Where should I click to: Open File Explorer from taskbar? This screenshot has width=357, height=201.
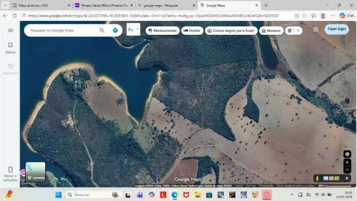coord(198,195)
